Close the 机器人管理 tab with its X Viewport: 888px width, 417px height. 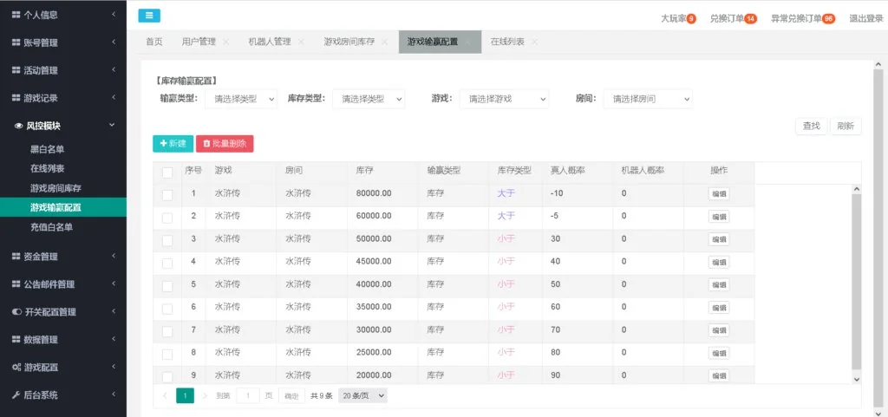301,42
